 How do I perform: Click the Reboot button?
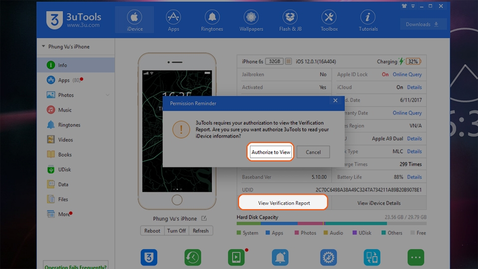point(152,231)
